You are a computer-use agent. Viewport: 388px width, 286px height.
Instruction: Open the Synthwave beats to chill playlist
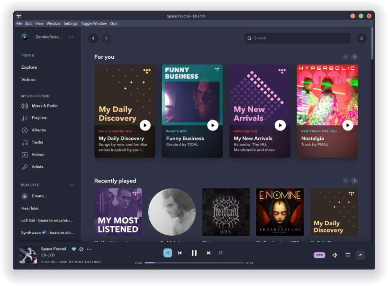pos(47,233)
